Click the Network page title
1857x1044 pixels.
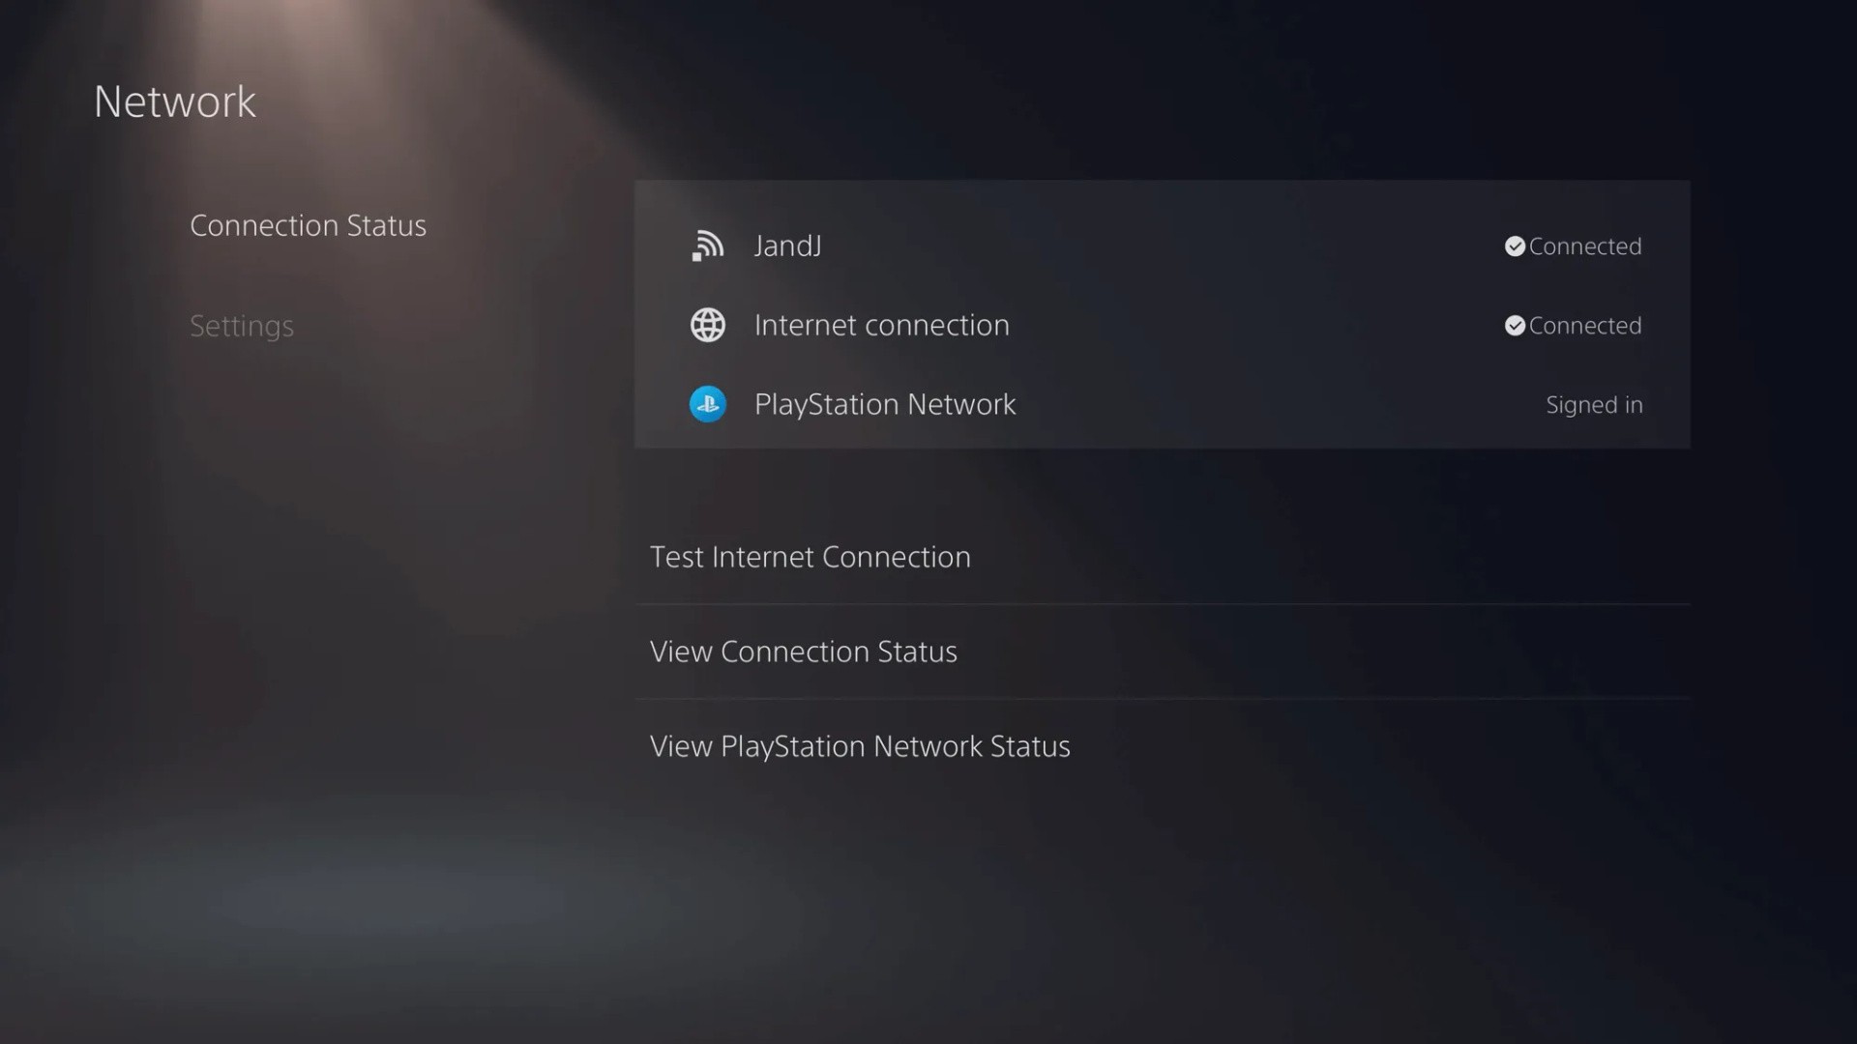175,101
